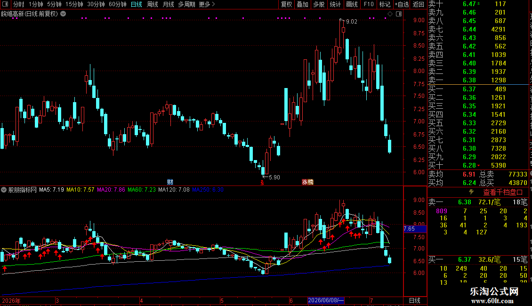Click the 标记 mark button

click(x=385, y=4)
